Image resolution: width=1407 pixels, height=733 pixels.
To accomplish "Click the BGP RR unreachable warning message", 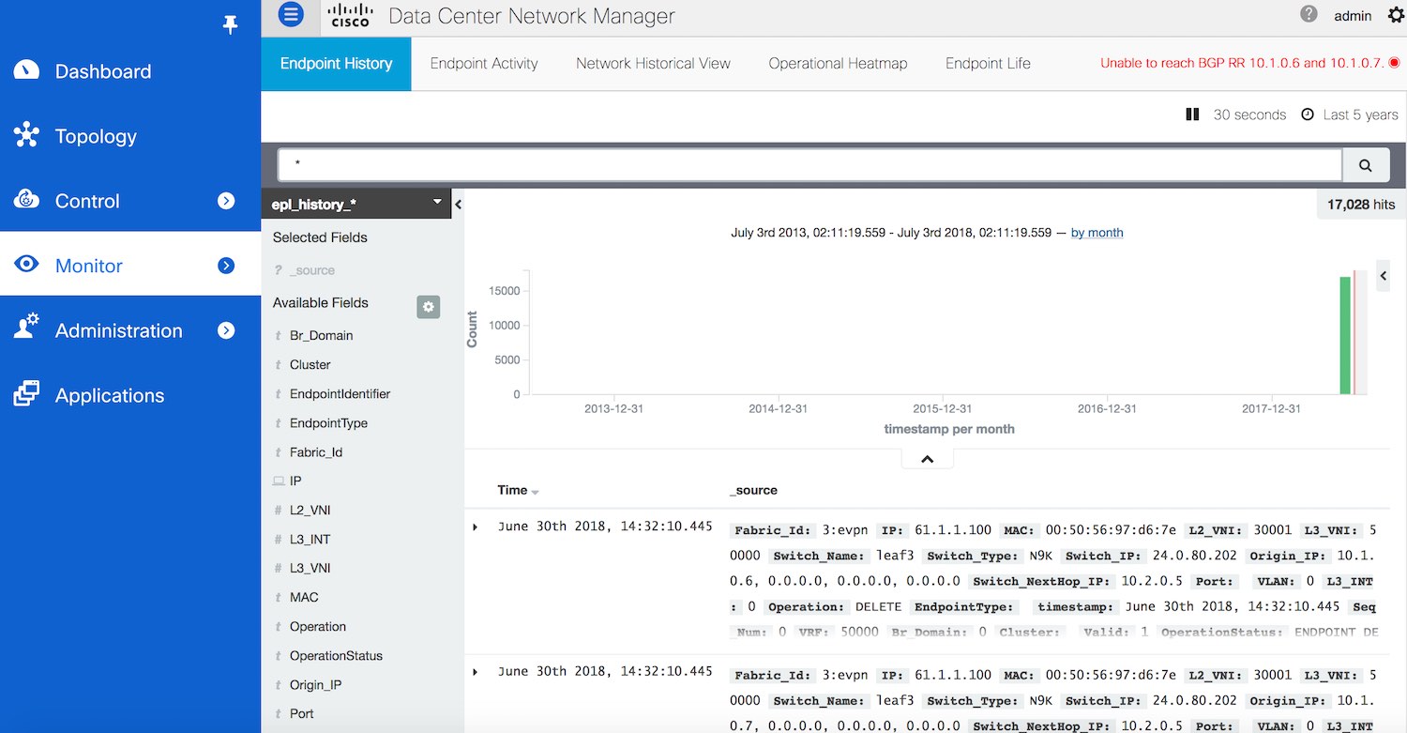I will coord(1242,63).
